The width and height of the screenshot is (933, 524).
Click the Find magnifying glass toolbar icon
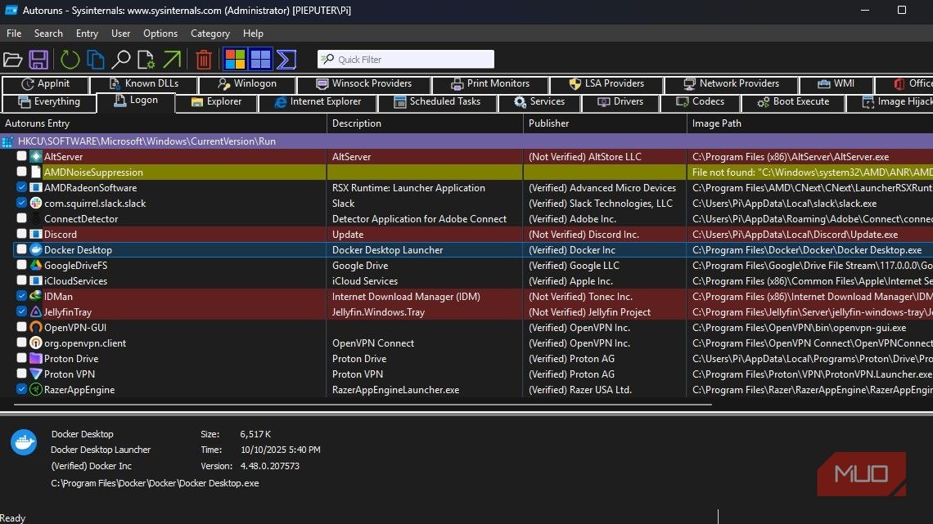tap(121, 60)
